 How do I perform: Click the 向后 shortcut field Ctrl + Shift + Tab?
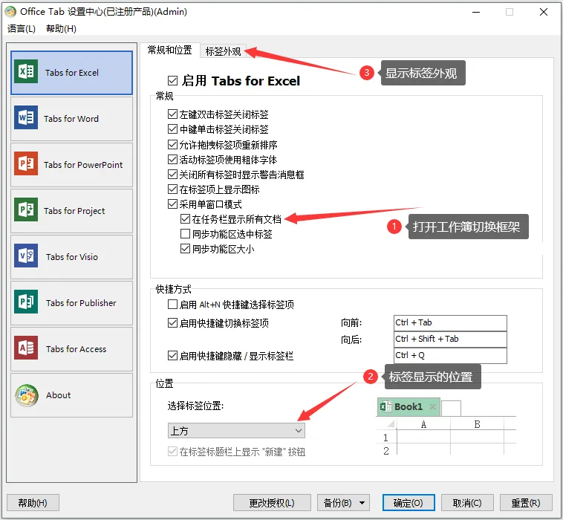point(450,339)
